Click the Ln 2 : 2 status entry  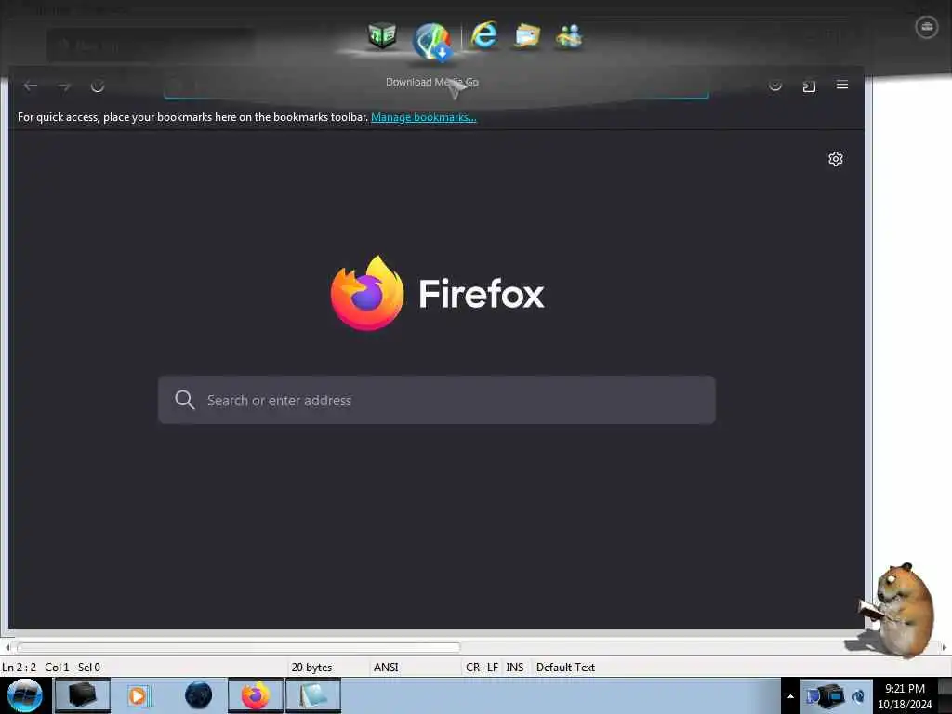coord(19,668)
